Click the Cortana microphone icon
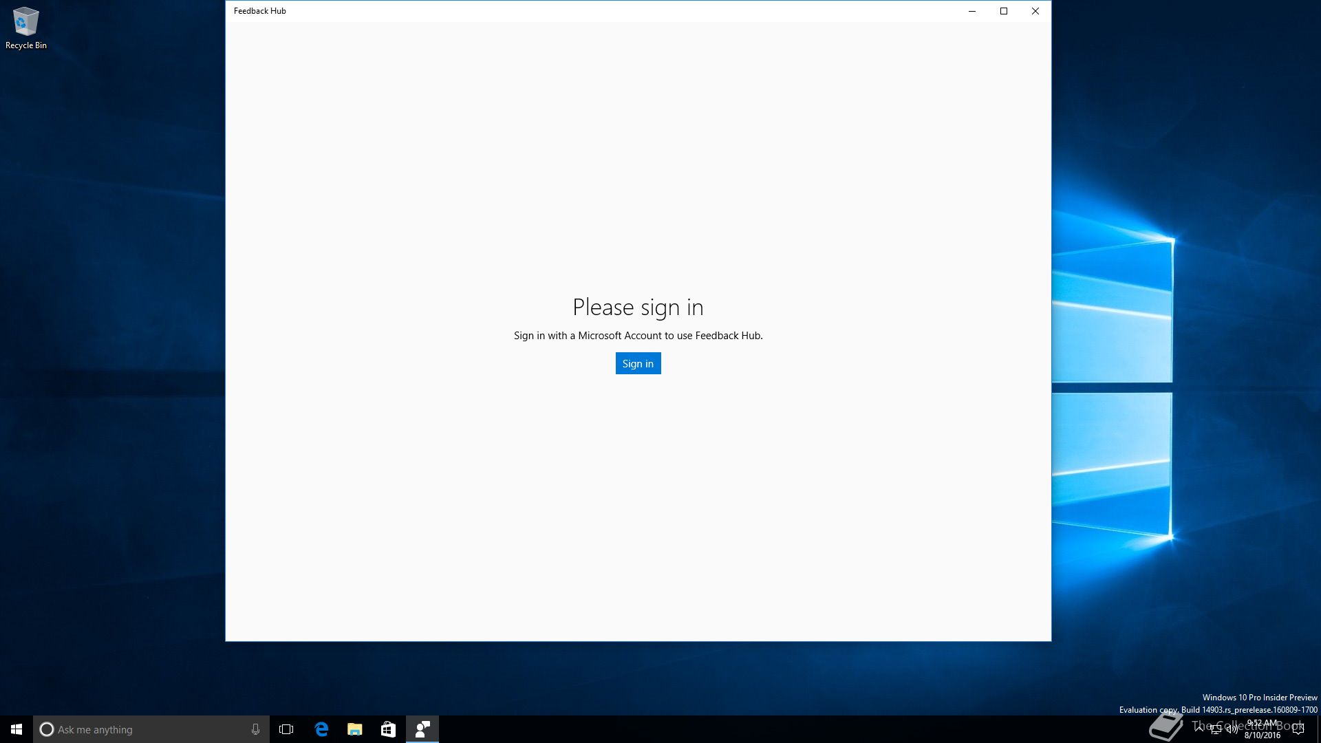 255,729
